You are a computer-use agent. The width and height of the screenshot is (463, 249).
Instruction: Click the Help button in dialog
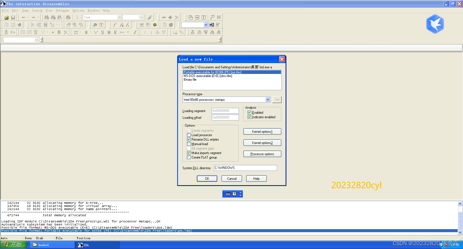point(256,179)
